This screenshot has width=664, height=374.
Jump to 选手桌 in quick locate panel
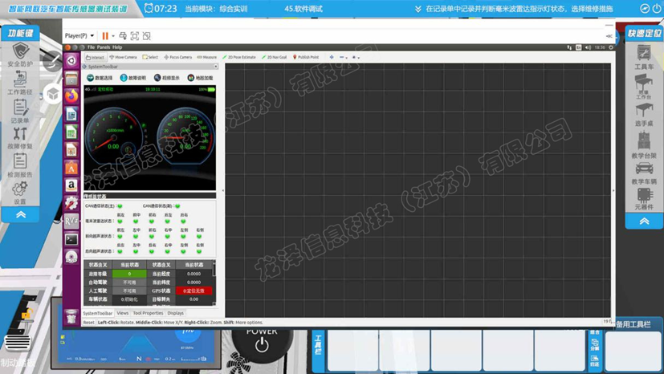click(644, 115)
